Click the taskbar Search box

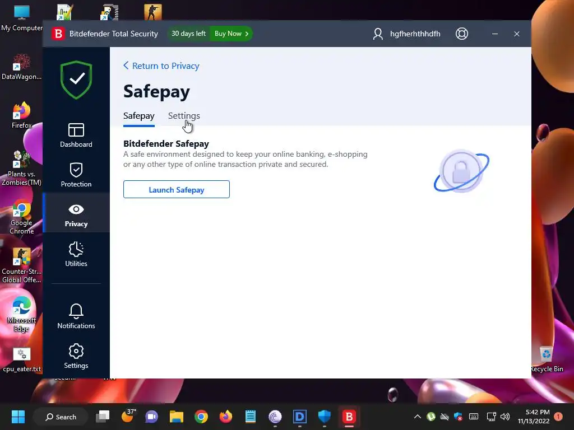[61, 417]
